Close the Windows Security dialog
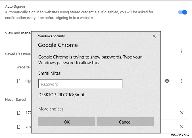 point(154,36)
